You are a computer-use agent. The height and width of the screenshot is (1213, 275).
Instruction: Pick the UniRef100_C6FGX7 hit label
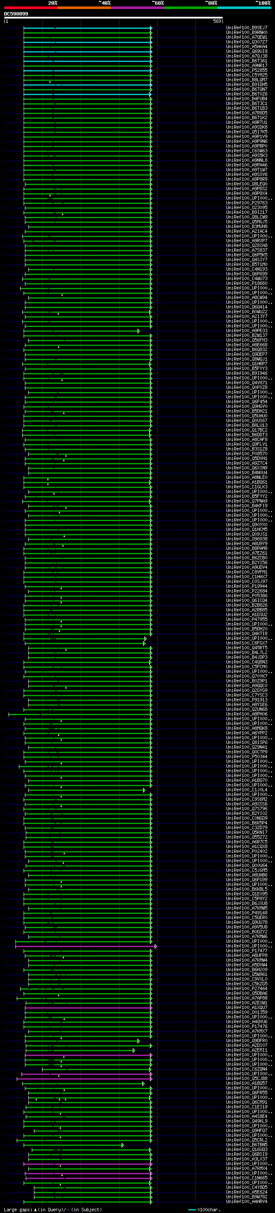point(247,643)
